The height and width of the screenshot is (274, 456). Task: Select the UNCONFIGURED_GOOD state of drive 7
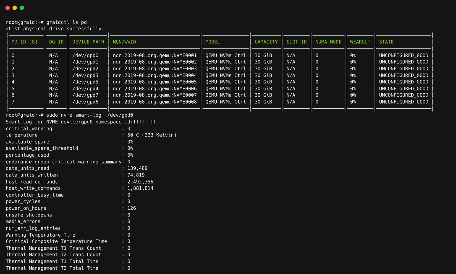click(403, 102)
